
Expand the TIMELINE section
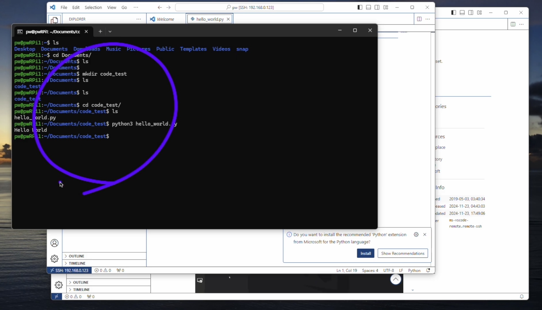coord(77,263)
